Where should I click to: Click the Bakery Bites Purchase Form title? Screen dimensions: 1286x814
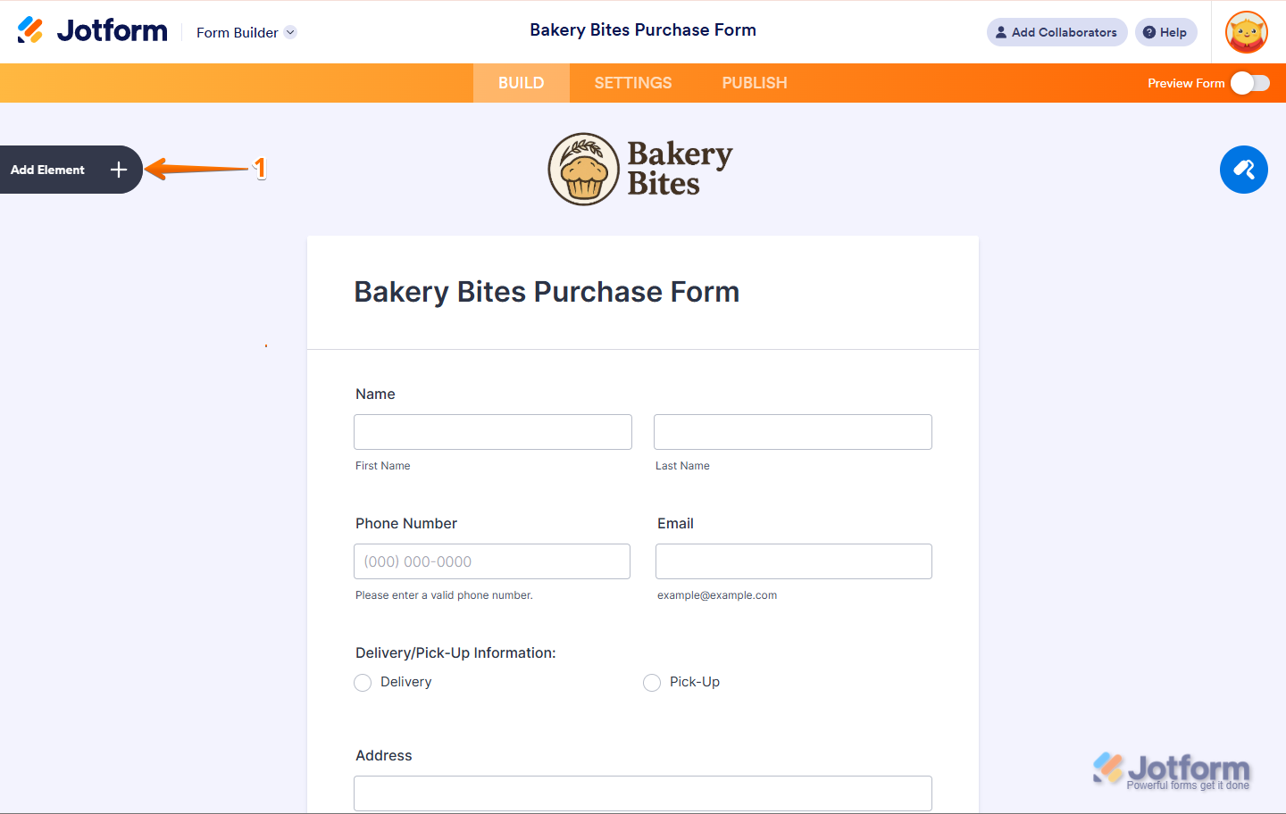pos(547,292)
